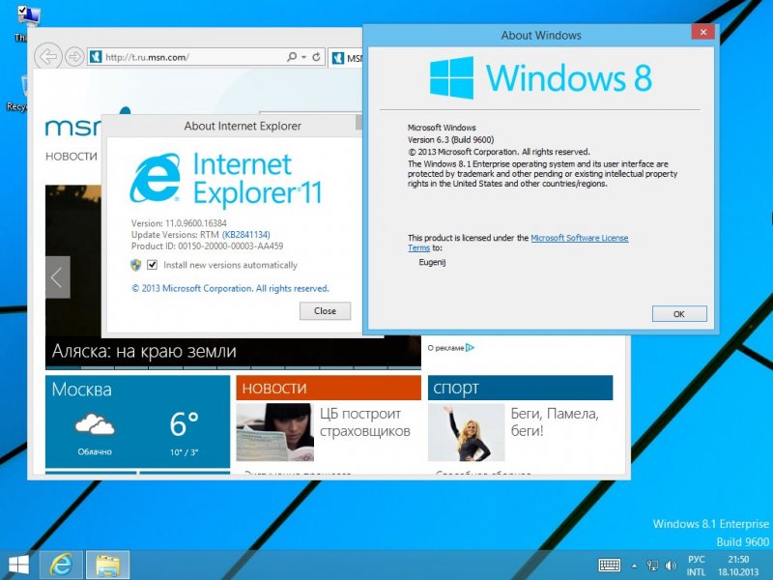Open the НОВОСТИ navigation item on MSN
The height and width of the screenshot is (580, 773).
pyautogui.click(x=72, y=157)
